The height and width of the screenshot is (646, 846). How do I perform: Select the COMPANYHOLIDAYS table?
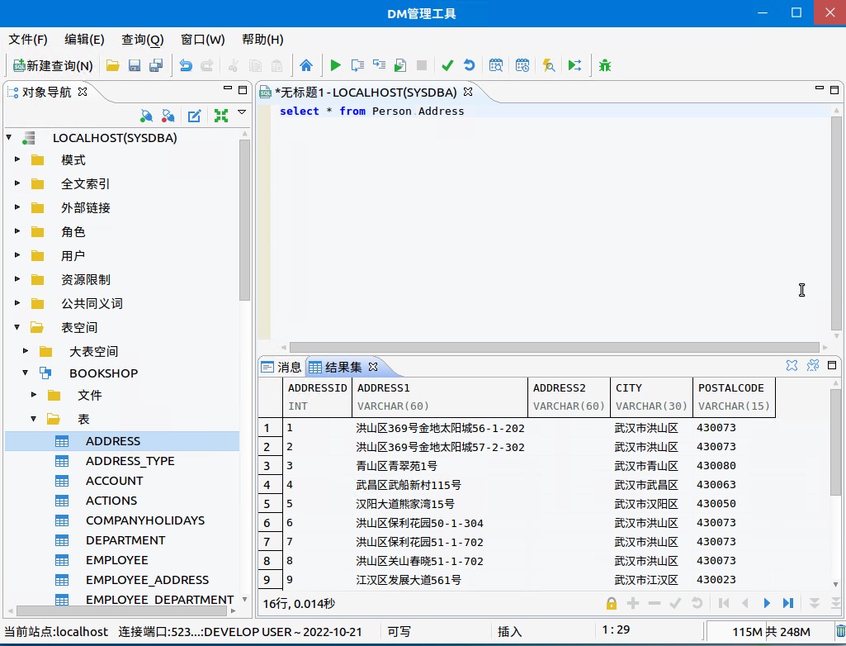click(x=145, y=520)
